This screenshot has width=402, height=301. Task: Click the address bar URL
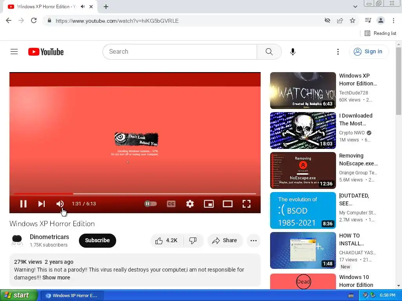coord(117,21)
